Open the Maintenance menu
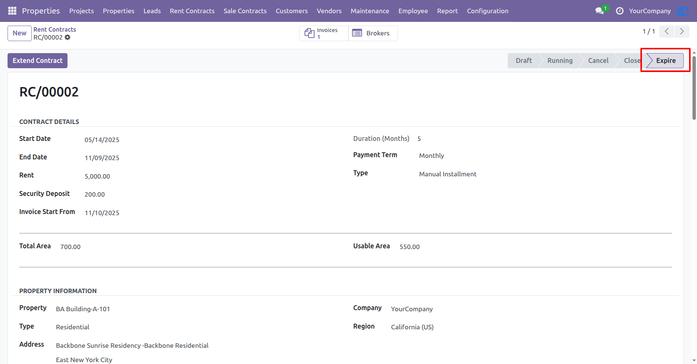This screenshot has height=364, width=697. click(x=370, y=11)
